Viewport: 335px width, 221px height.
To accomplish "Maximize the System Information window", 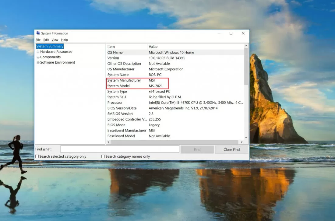I will click(231, 33).
